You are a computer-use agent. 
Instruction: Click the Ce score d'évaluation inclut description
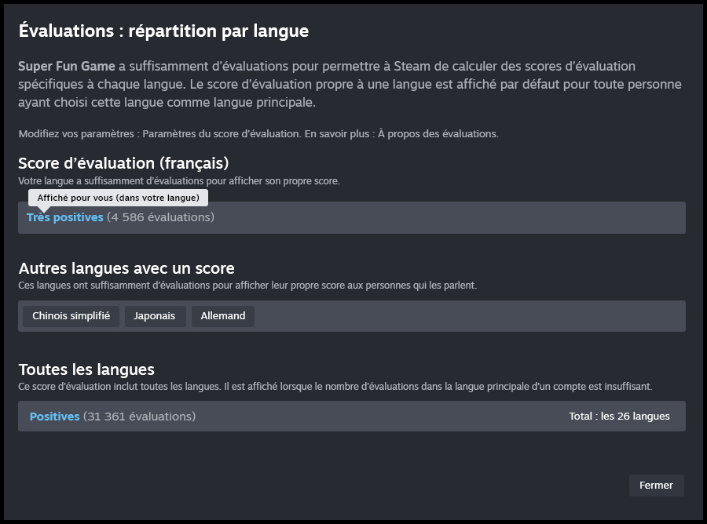(x=335, y=387)
